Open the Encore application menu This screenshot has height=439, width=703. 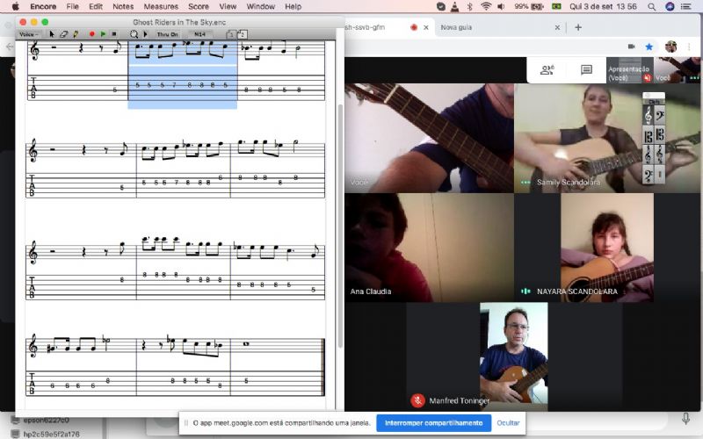tap(43, 6)
